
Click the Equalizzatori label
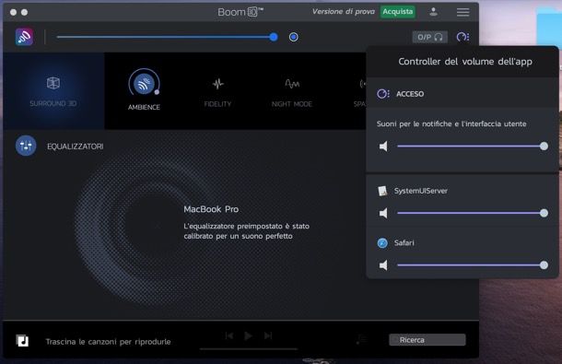[76, 147]
